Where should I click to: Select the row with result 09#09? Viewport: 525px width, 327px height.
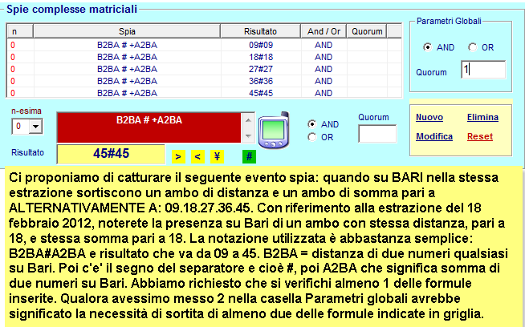point(204,45)
